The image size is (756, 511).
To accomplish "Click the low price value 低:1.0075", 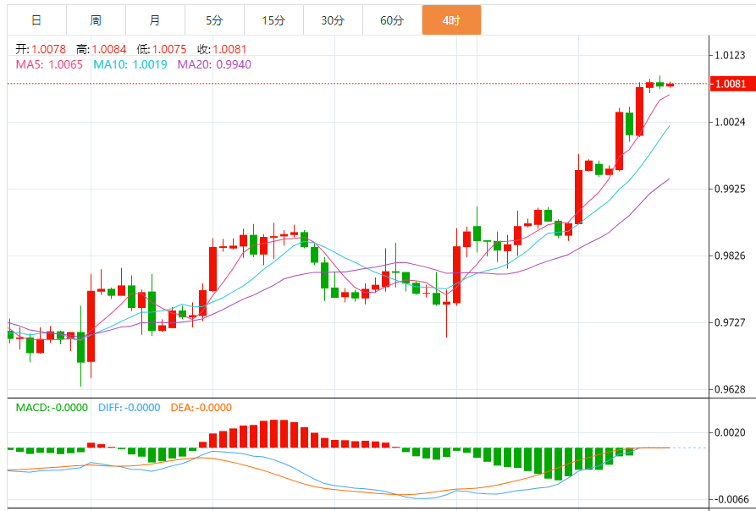I will [x=162, y=49].
